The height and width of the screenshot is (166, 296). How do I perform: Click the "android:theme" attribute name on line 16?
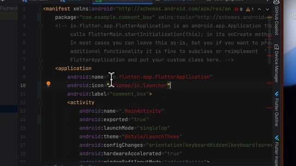point(99,136)
